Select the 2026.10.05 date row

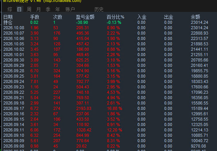(x=14, y=44)
